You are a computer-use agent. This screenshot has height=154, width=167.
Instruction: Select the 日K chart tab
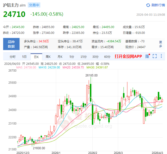pos(36,57)
